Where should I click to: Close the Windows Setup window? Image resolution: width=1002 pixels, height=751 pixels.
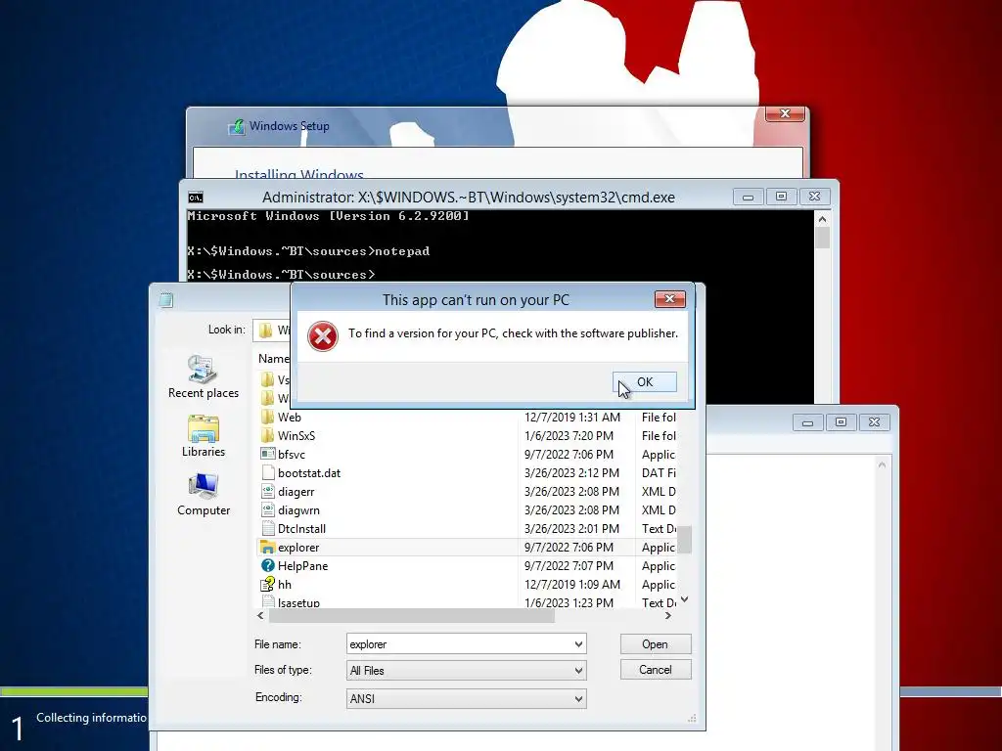pos(785,113)
